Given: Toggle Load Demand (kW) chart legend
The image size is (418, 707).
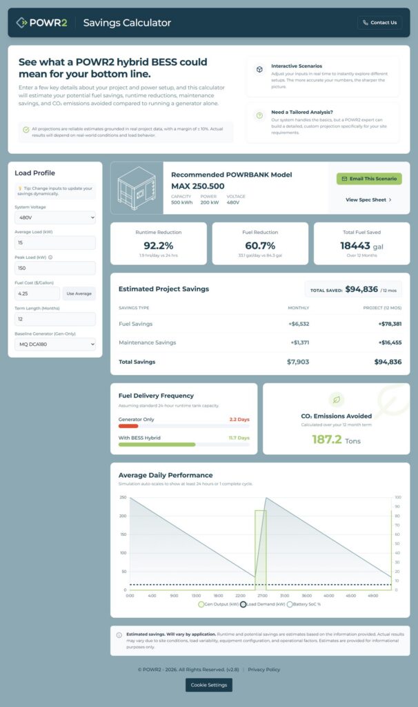Looking at the screenshot, I should (263, 604).
